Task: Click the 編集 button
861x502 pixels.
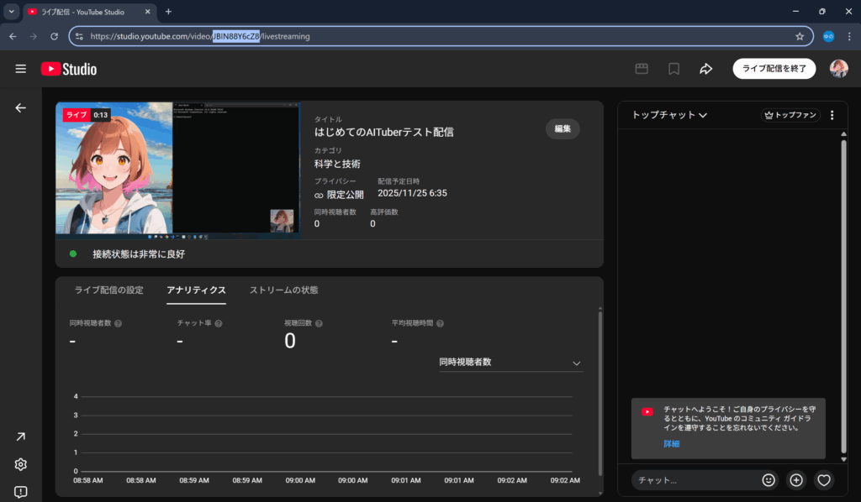Action: [563, 128]
